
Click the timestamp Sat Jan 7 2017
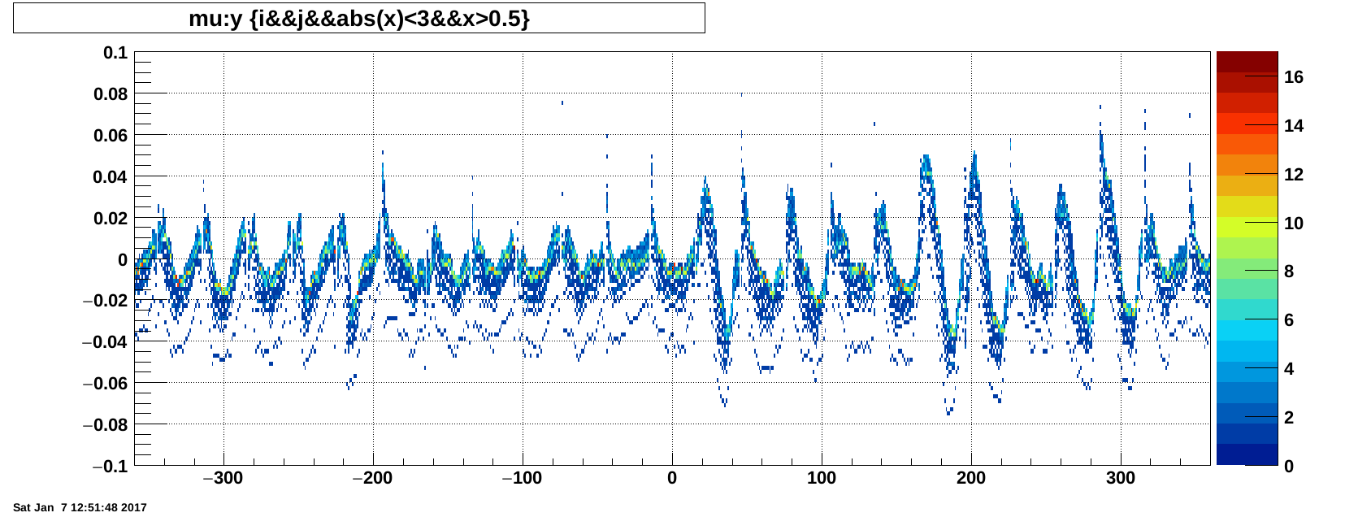pyautogui.click(x=80, y=507)
